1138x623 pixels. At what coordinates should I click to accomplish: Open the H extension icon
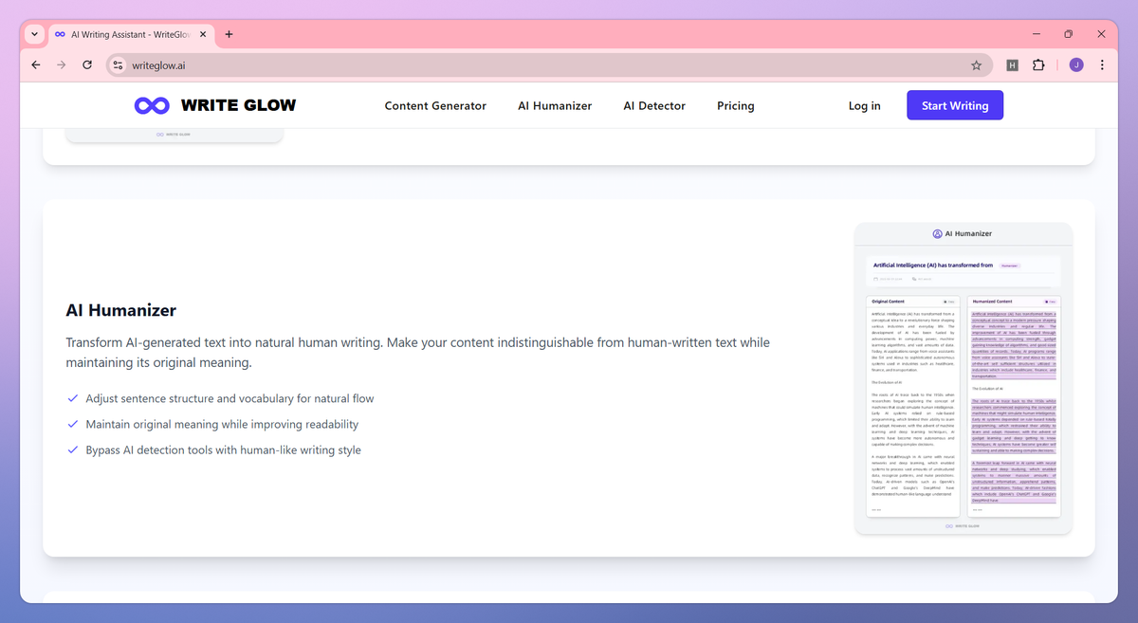click(x=1012, y=65)
